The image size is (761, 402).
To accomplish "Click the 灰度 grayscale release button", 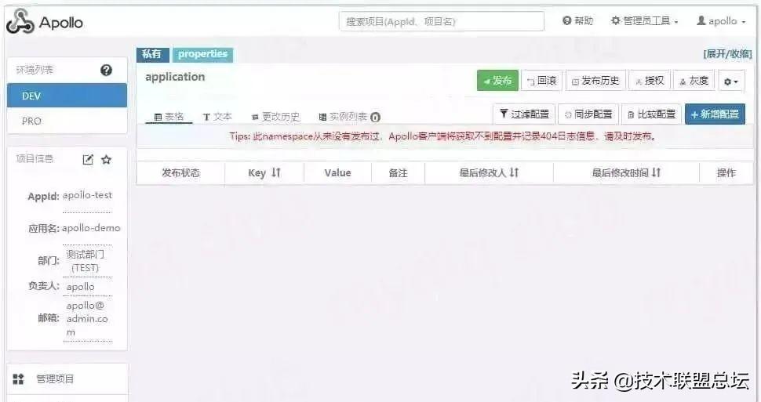I will pos(694,81).
